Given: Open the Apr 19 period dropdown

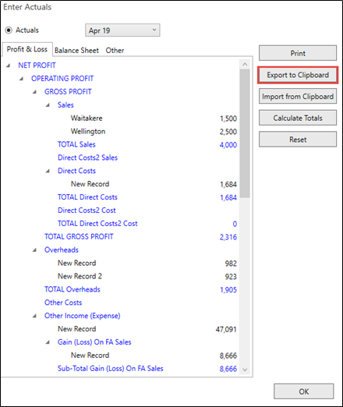Looking at the screenshot, I should tap(122, 30).
